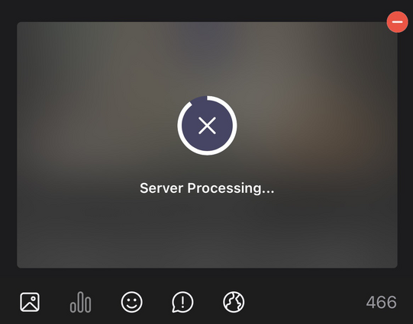Open the post visibility globe menu
The image size is (413, 324).
pos(234,302)
